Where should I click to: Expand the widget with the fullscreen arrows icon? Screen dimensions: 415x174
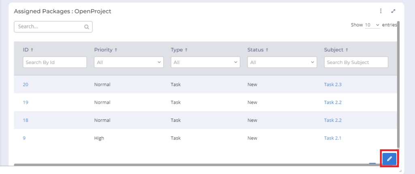click(x=393, y=11)
